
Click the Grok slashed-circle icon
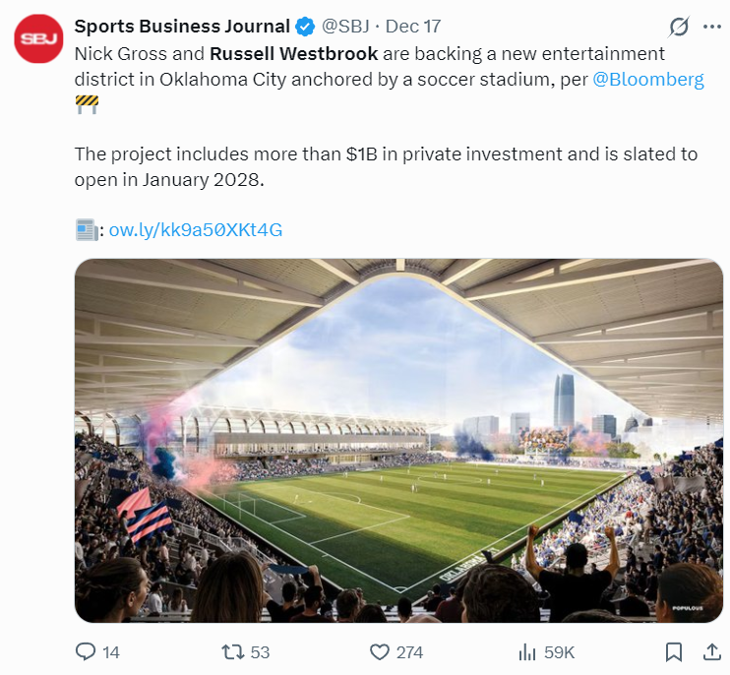pos(679,27)
